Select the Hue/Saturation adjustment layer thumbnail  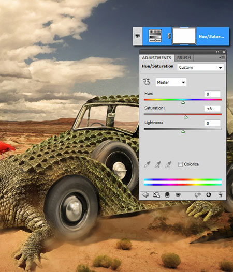pyautogui.click(x=155, y=36)
